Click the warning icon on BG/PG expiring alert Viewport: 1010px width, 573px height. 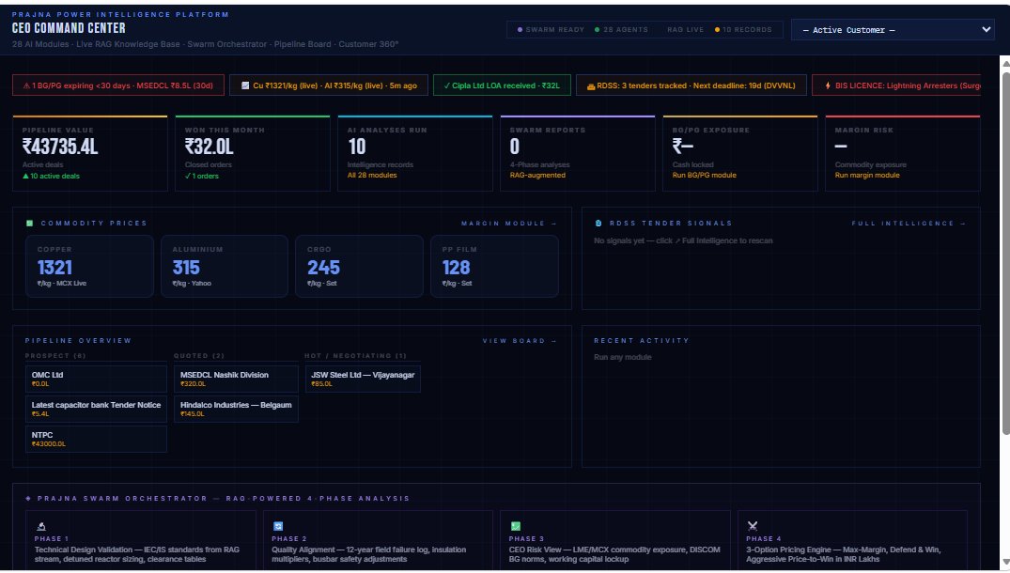coord(26,85)
